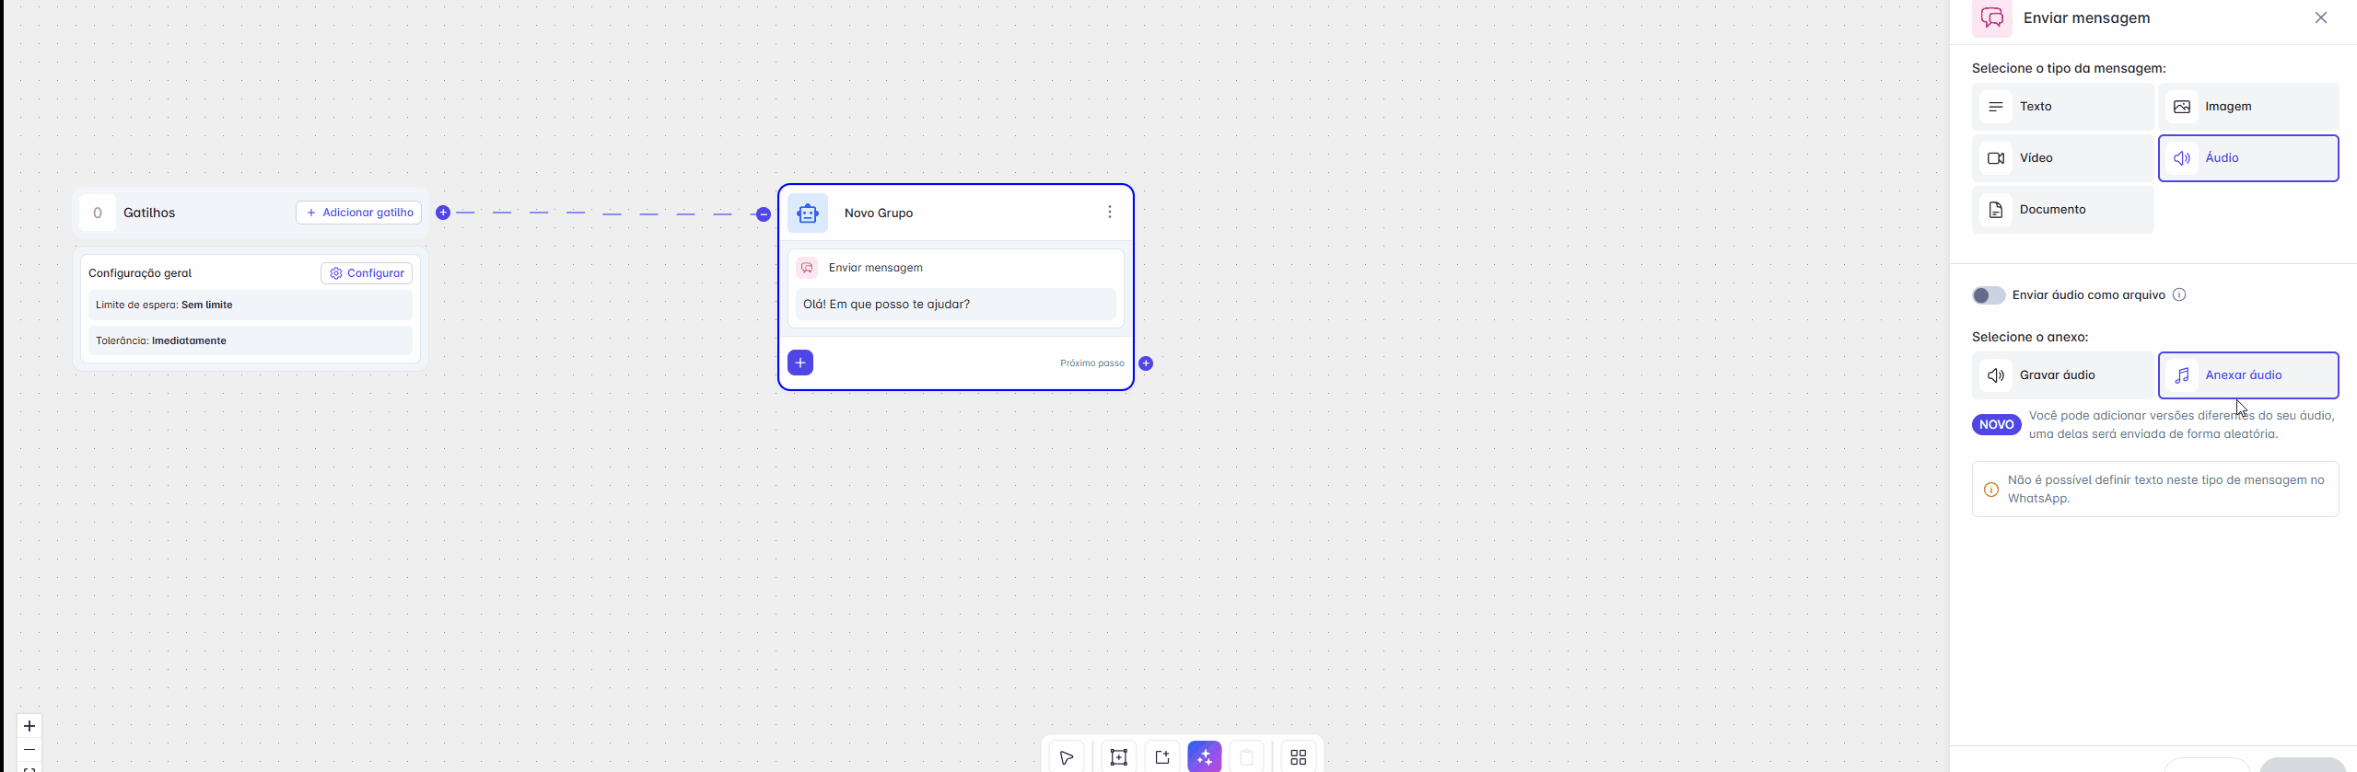Close the Enviar mensagem side panel
The height and width of the screenshot is (772, 2357).
click(x=2321, y=17)
